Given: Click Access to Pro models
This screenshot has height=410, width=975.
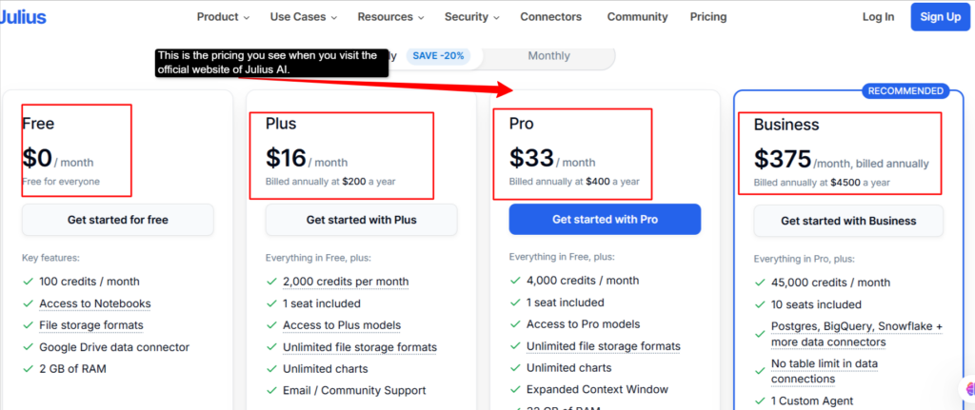Looking at the screenshot, I should click(x=584, y=324).
